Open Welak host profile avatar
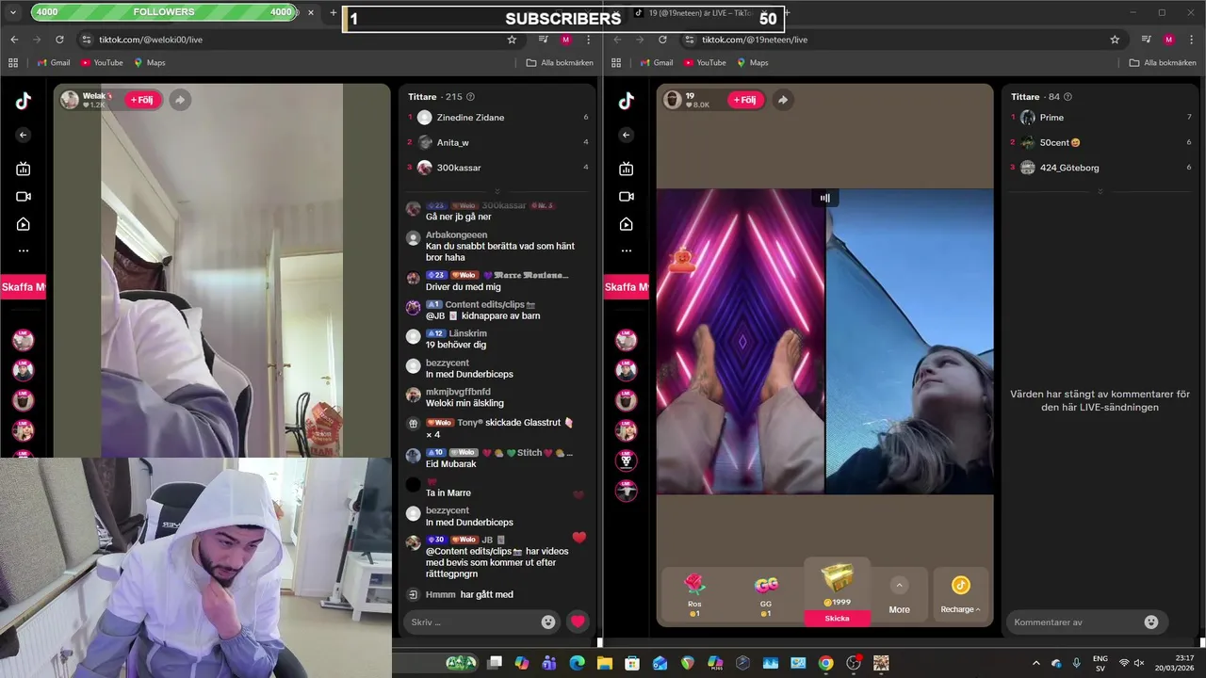 click(70, 99)
